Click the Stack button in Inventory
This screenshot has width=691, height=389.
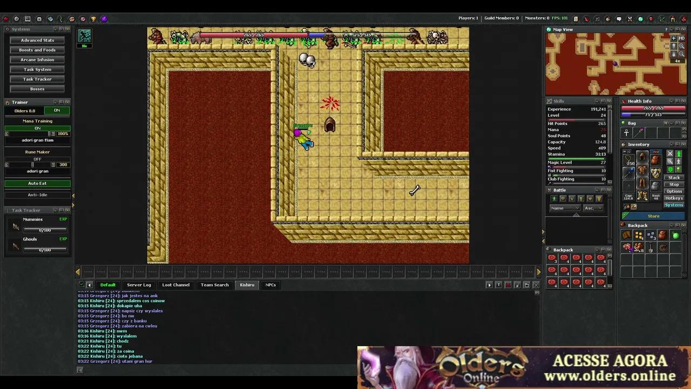point(674,178)
